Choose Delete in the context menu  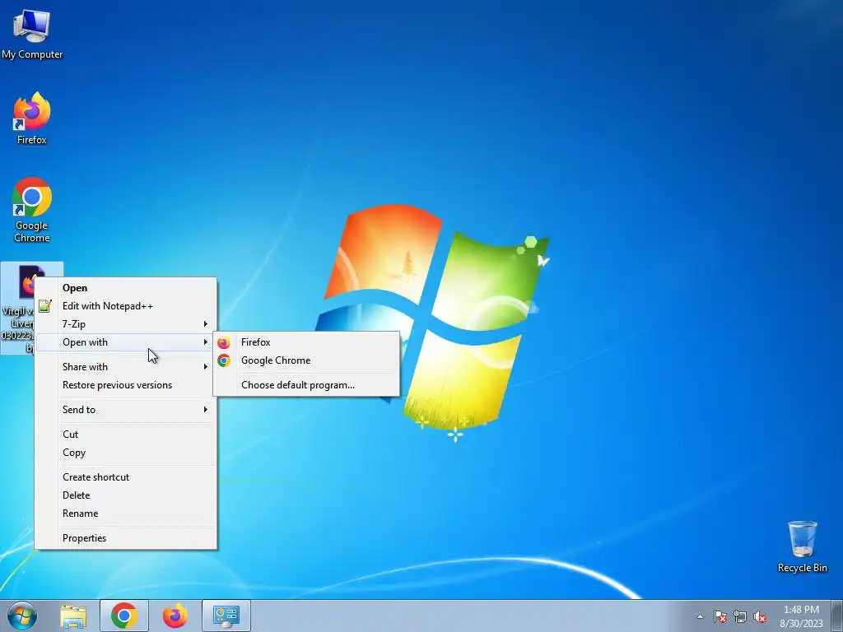(126, 495)
